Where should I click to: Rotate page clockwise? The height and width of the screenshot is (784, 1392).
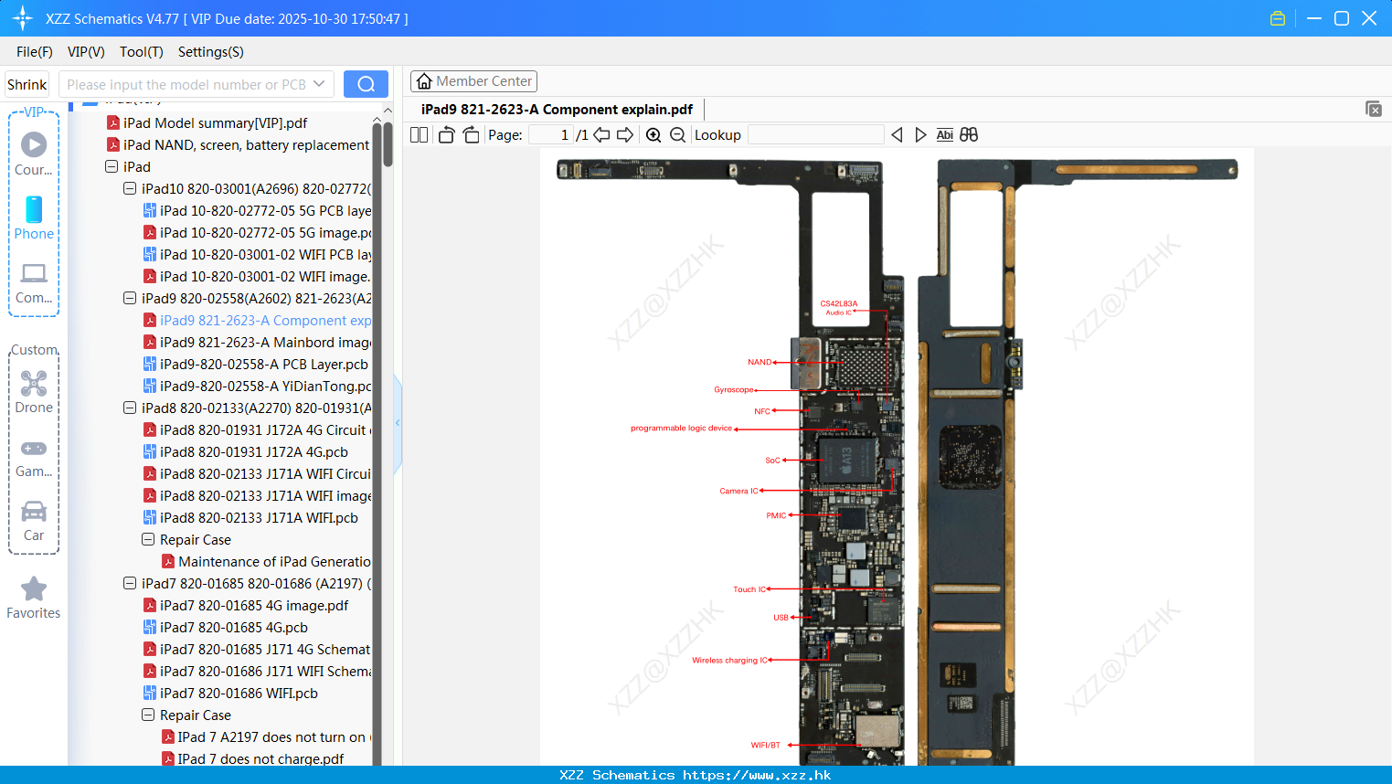click(x=471, y=135)
